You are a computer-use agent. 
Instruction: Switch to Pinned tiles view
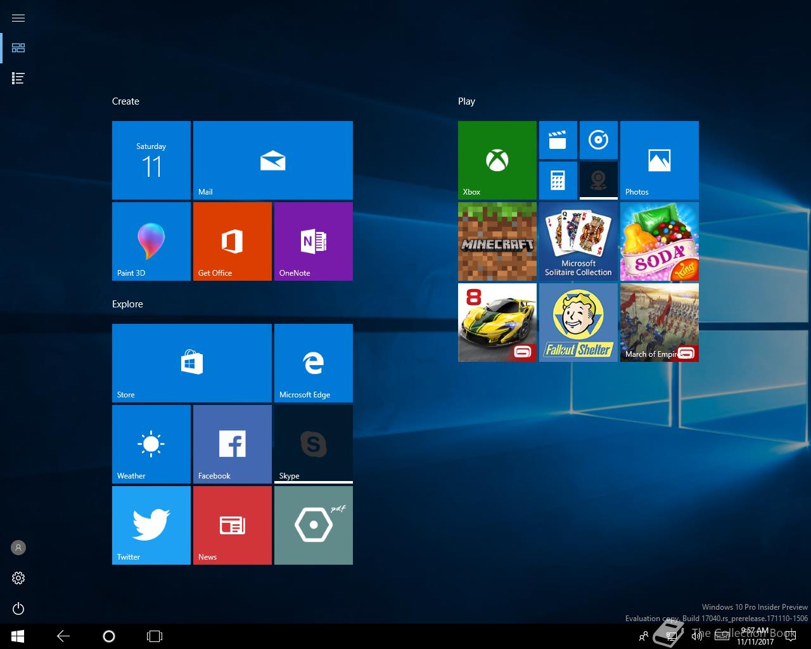click(18, 48)
